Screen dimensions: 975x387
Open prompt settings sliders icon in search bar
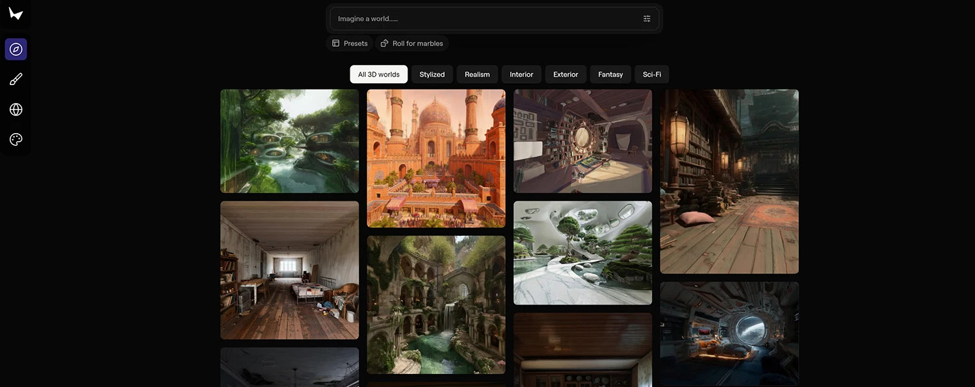tap(647, 19)
